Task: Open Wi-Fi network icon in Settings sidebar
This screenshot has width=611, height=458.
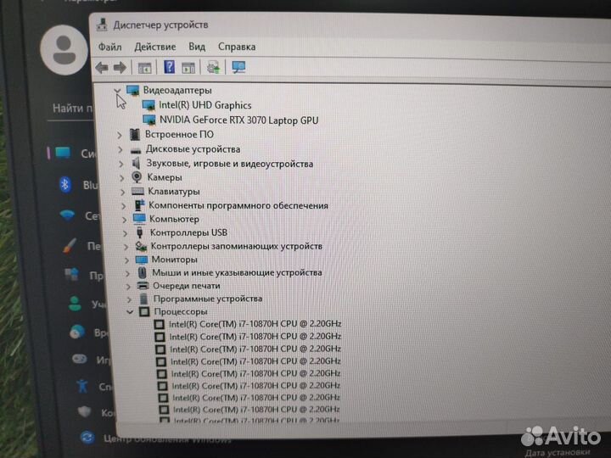Action: (x=67, y=215)
